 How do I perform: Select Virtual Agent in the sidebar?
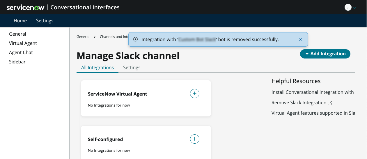coord(23,43)
